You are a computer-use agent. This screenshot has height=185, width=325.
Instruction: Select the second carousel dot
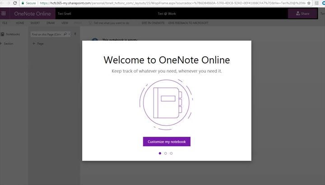tap(166, 153)
